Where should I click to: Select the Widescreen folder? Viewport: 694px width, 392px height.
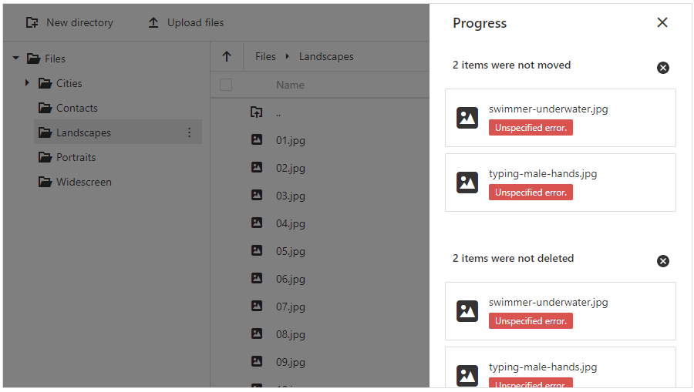tap(83, 182)
